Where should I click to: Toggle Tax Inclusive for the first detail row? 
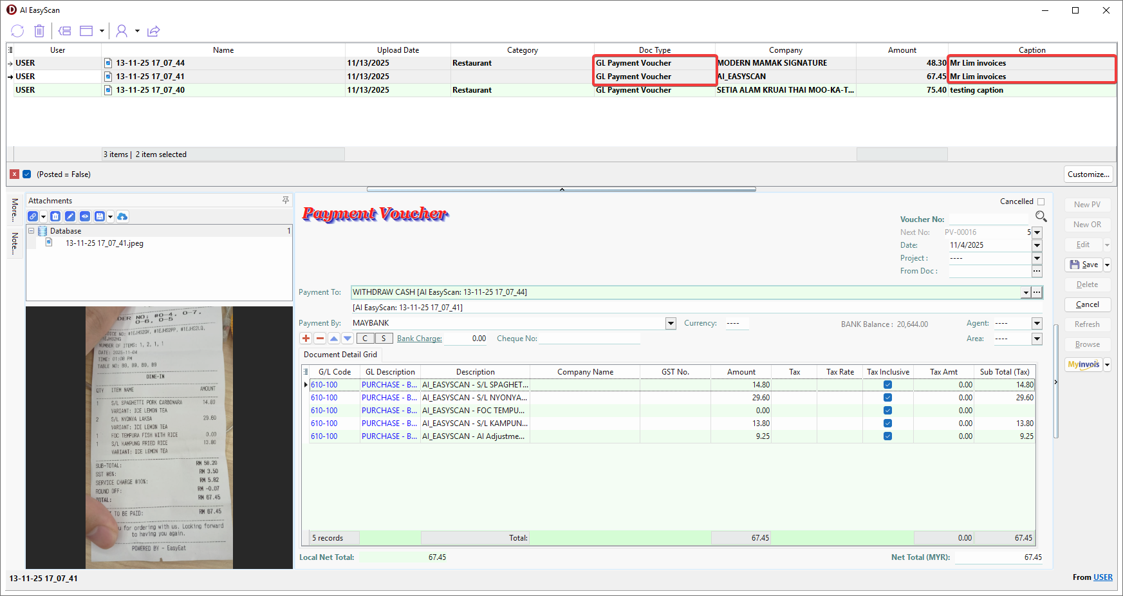point(887,385)
